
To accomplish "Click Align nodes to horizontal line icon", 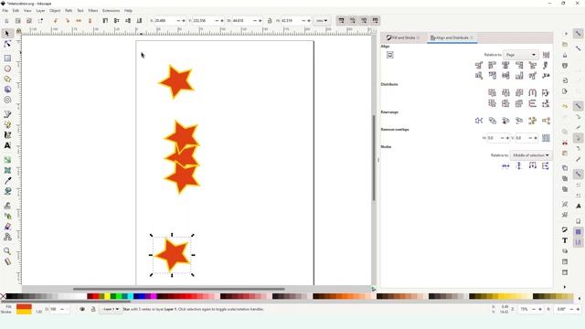I will coord(505,166).
